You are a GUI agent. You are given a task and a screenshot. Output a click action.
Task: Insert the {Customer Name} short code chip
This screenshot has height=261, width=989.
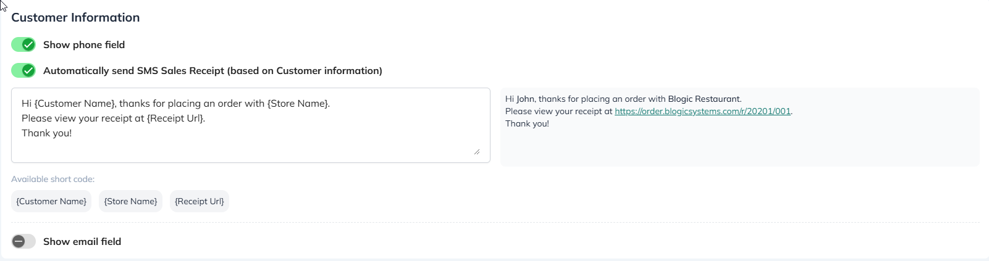pyautogui.click(x=51, y=201)
